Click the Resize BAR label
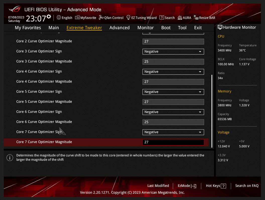Viewport: 265px width, 200px height. coord(207,18)
